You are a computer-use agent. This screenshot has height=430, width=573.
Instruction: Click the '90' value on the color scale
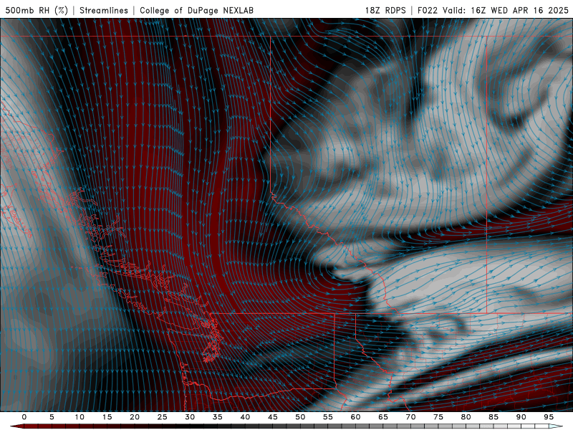(x=521, y=417)
